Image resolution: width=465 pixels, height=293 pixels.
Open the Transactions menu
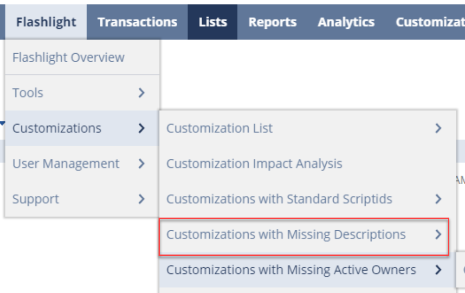137,22
